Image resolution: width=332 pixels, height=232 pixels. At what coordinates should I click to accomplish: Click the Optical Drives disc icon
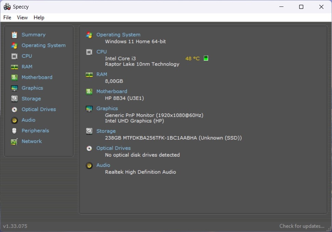click(14, 109)
